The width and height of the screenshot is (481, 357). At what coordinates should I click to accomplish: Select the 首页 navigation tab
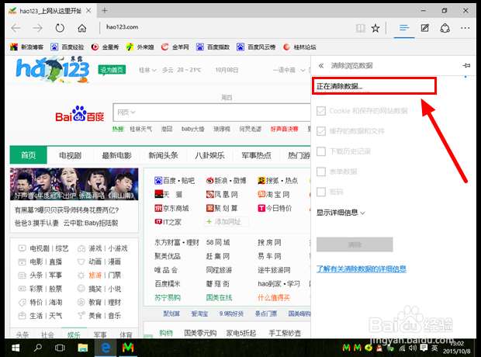pyautogui.click(x=28, y=155)
